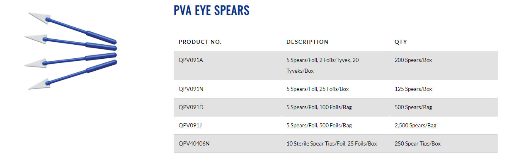
Task: Select product number QPV091J
Action: [190, 125]
